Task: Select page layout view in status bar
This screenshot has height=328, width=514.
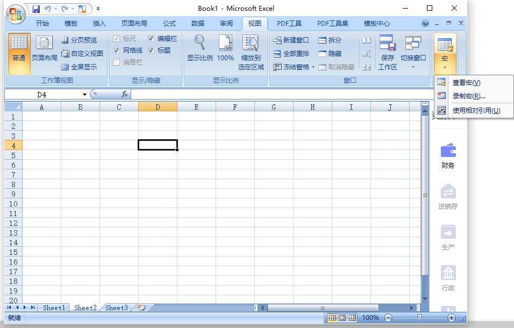Action: (x=342, y=317)
